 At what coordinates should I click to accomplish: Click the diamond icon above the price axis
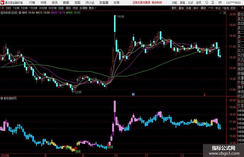coord(220,13)
